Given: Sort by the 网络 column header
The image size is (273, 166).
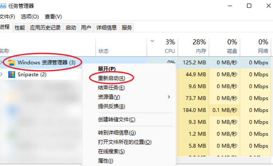Looking at the screenshot, I should [263, 51].
